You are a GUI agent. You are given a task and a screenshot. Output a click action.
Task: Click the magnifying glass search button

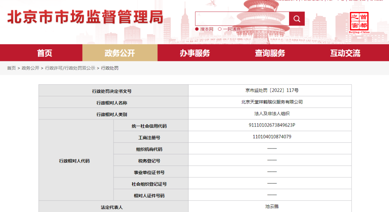[297, 19]
